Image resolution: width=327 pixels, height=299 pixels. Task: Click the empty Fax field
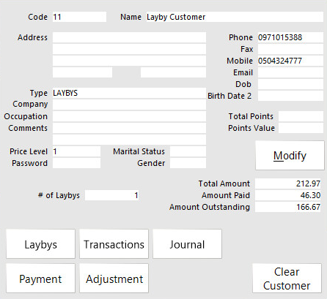click(x=290, y=49)
